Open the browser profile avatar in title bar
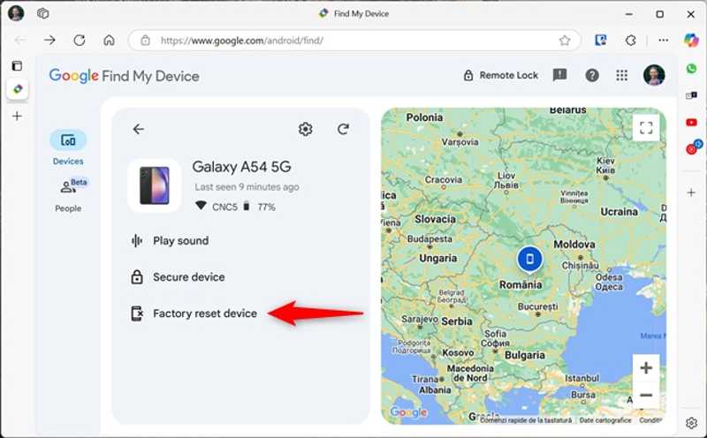The image size is (707, 438). pos(16,13)
